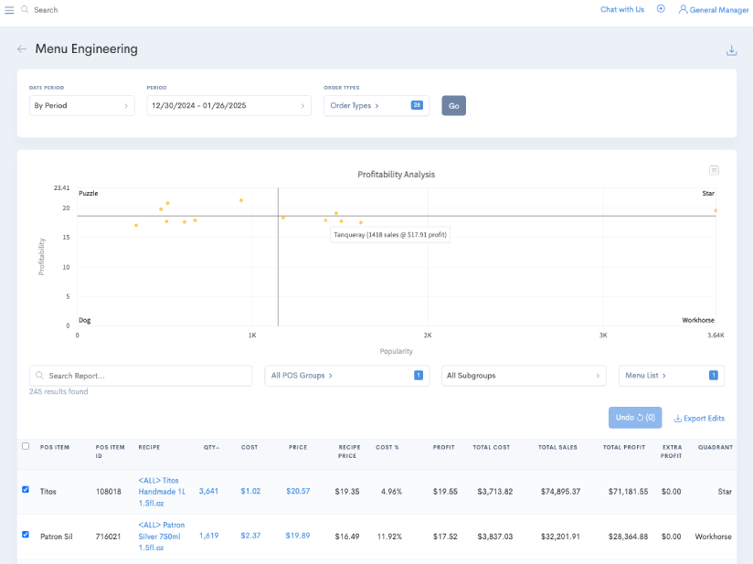Viewport: 753px width, 564px height.
Task: Click the search magnifier icon in top bar
Action: click(x=25, y=10)
